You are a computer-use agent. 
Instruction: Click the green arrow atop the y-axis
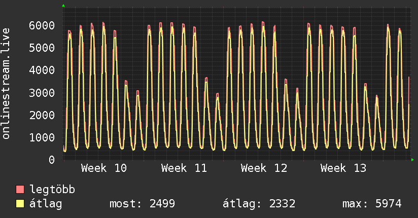point(63,6)
